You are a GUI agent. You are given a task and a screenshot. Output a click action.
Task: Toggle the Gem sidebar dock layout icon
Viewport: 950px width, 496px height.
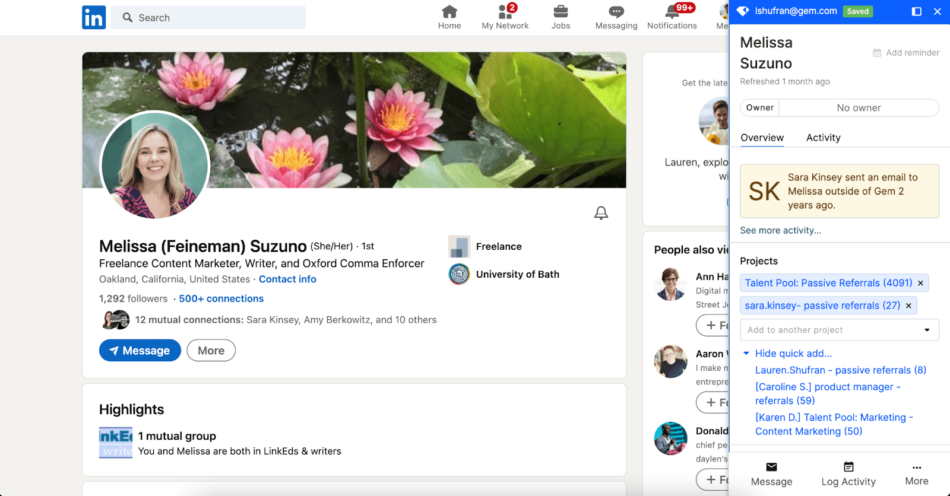pyautogui.click(x=917, y=11)
